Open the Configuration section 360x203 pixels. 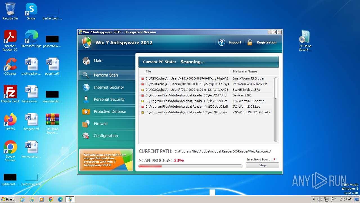pyautogui.click(x=107, y=136)
